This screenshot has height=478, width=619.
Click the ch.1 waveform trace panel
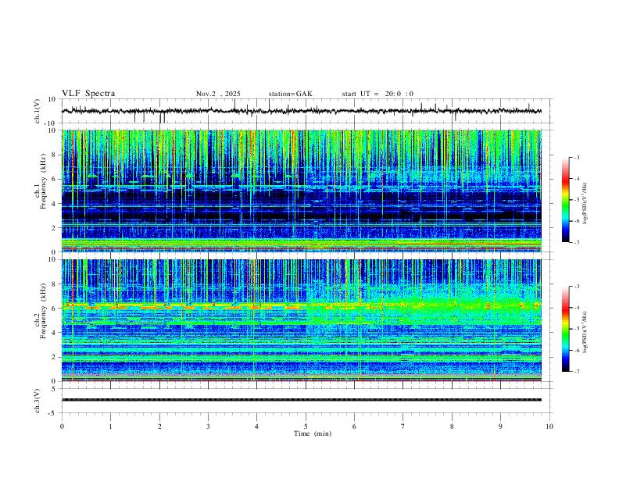tap(306, 111)
